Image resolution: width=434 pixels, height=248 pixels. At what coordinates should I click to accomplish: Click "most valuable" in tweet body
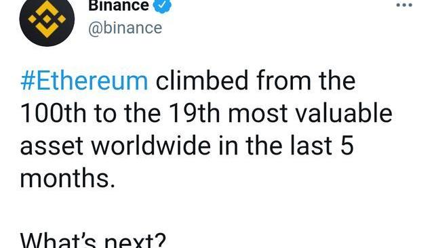point(310,112)
